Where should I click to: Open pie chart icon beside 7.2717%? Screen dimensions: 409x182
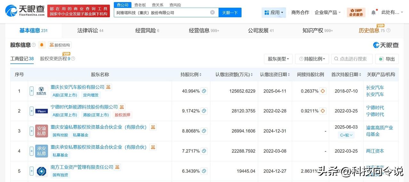pos(204,151)
